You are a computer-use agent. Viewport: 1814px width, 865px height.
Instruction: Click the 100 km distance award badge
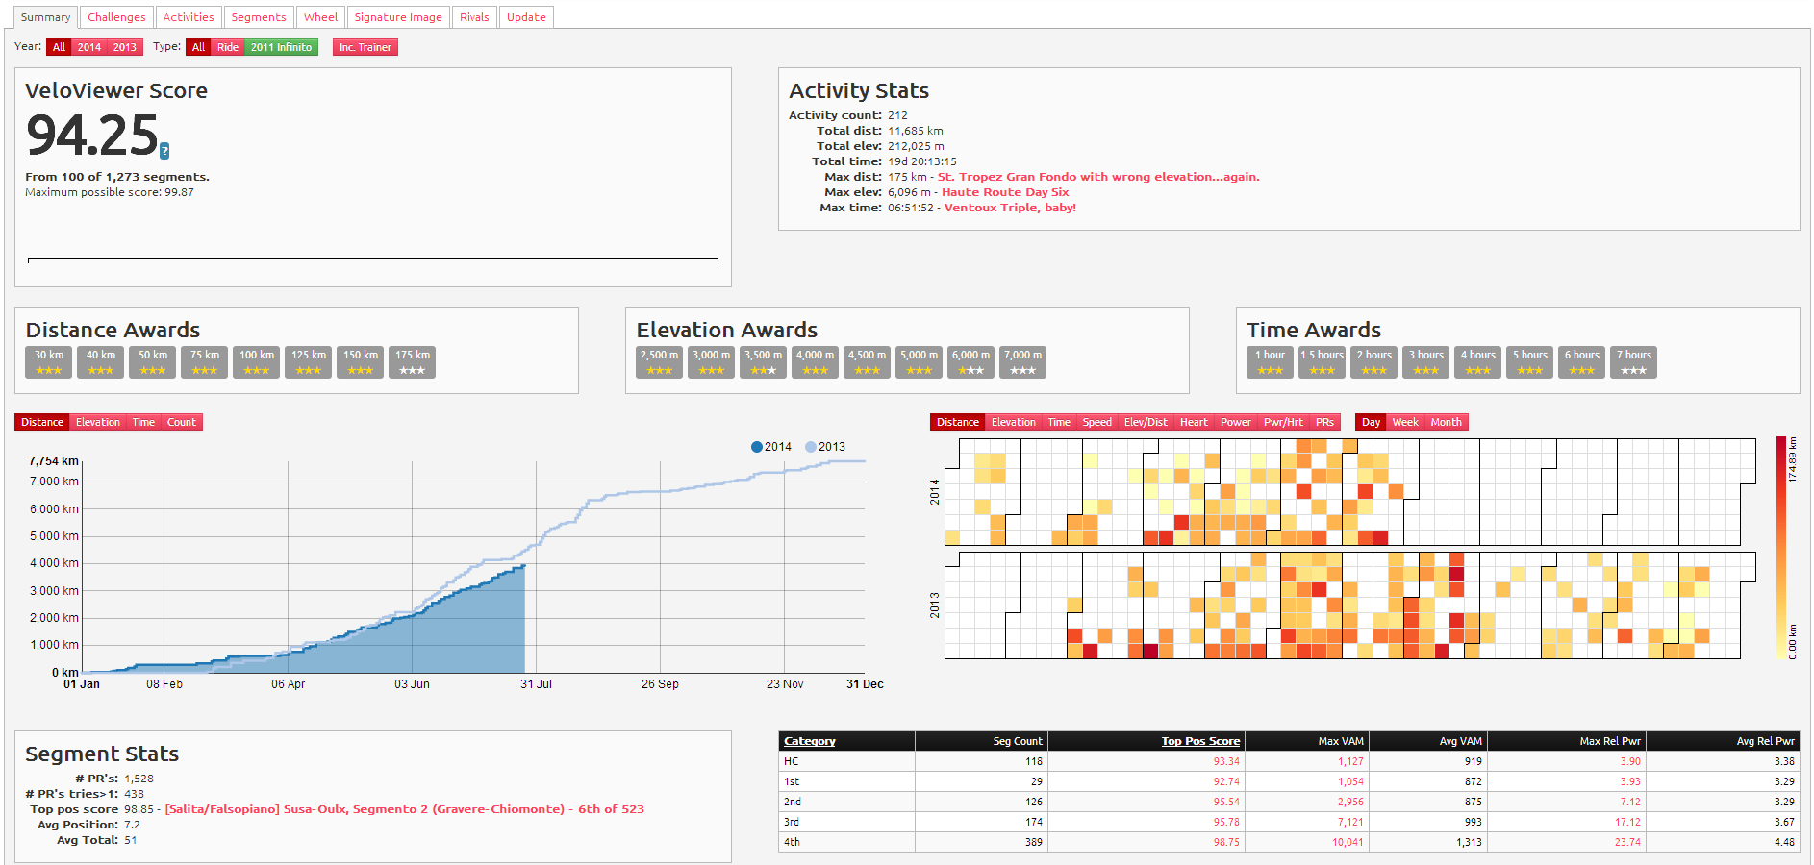[x=256, y=362]
